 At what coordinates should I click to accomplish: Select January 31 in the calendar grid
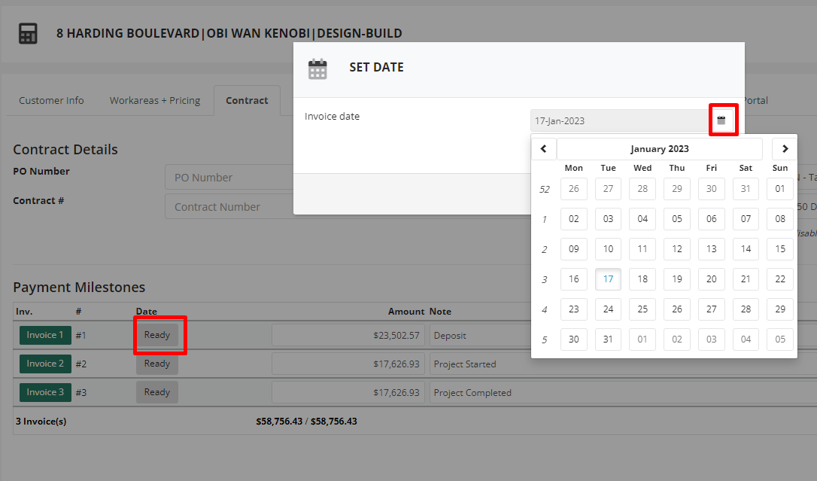pos(608,339)
